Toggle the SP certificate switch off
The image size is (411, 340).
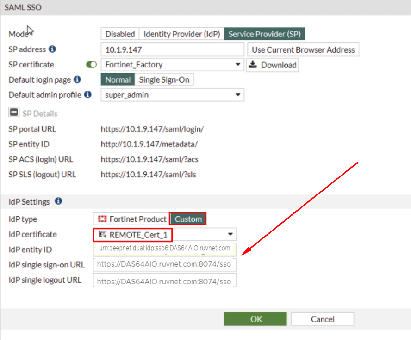[x=92, y=65]
